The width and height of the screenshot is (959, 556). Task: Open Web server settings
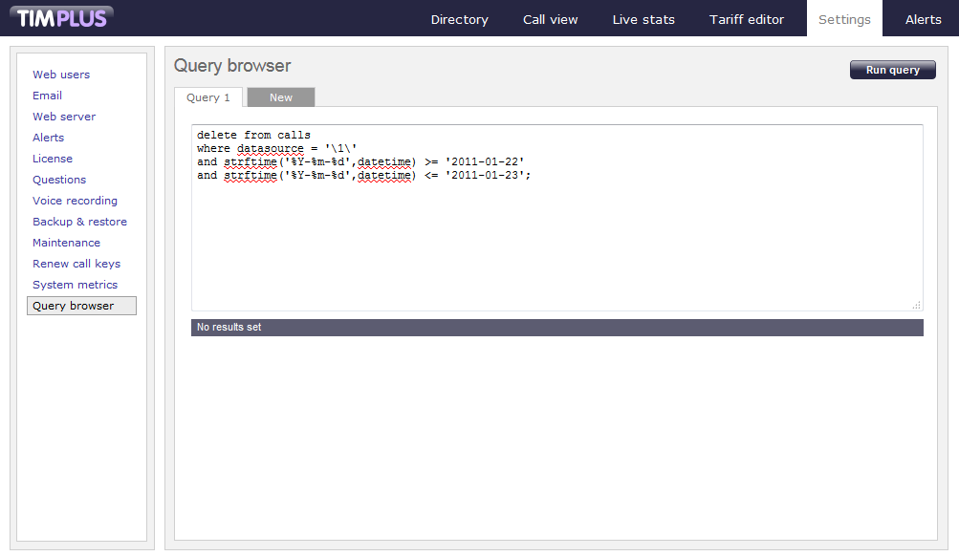tap(64, 117)
